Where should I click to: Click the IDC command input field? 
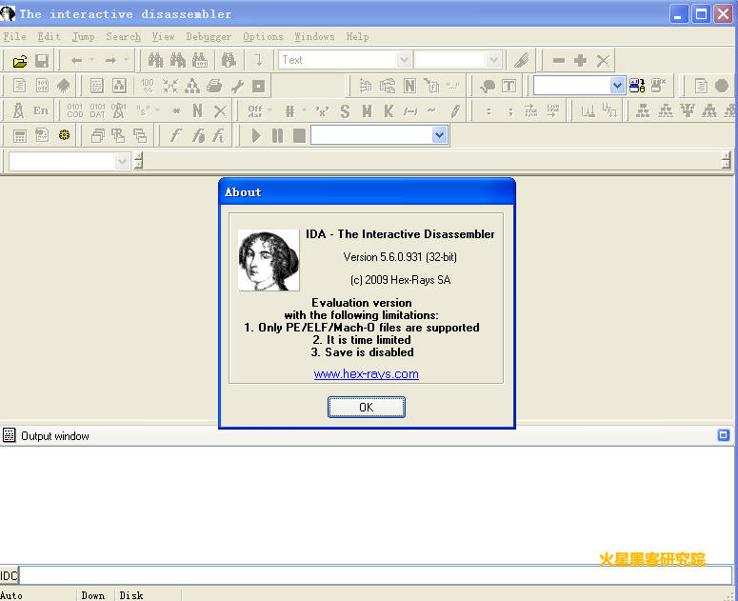click(x=376, y=575)
